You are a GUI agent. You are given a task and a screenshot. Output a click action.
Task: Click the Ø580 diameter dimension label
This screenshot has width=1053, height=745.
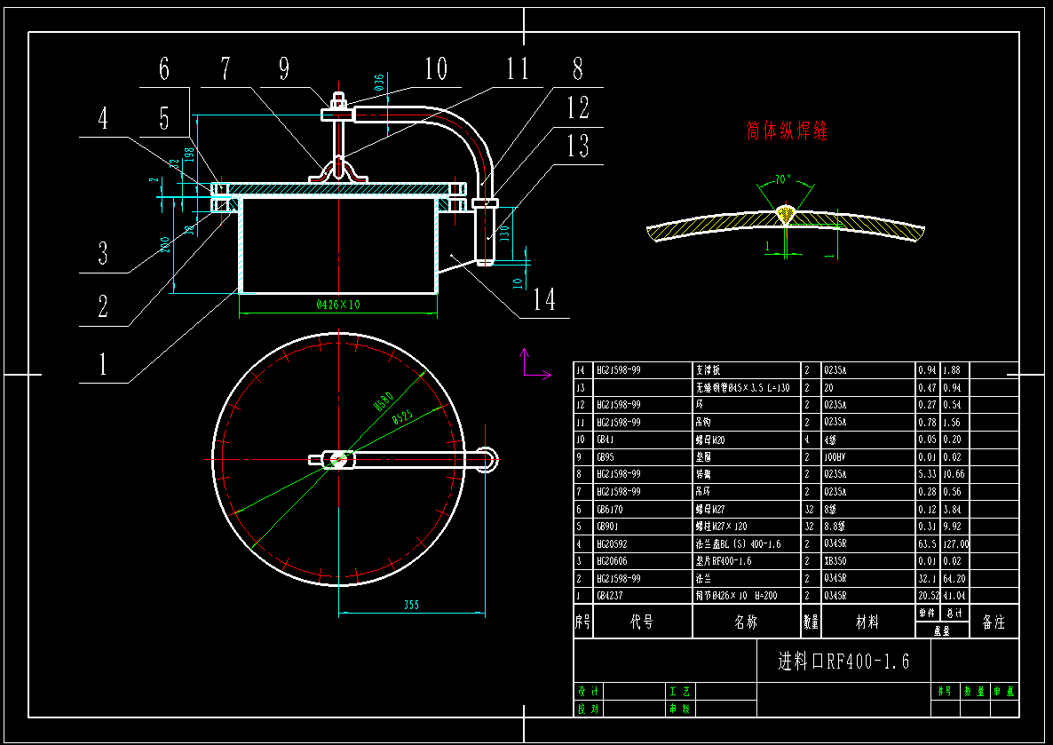click(384, 400)
